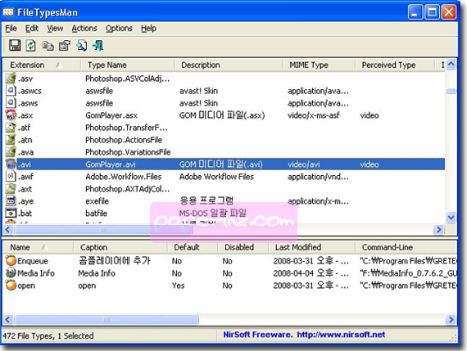Click the .atf file type icon
This screenshot has width=467, height=351.
(11, 128)
